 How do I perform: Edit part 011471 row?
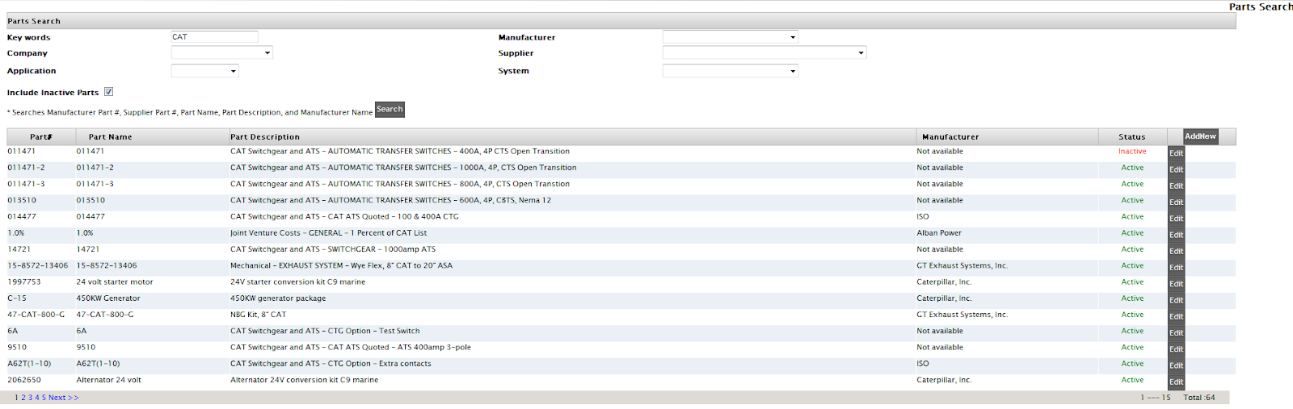[x=1176, y=153]
